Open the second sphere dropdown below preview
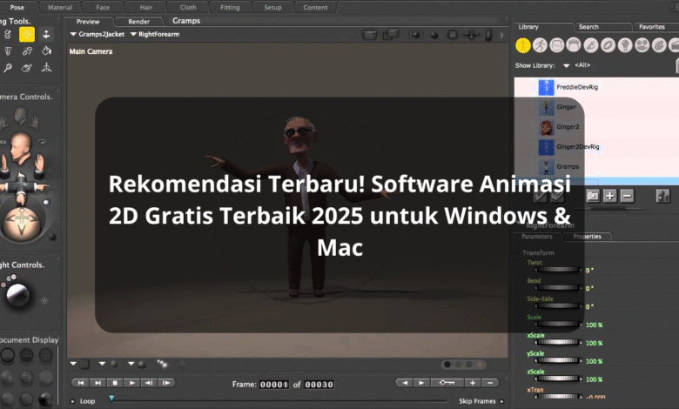The image size is (679, 409). [102, 364]
